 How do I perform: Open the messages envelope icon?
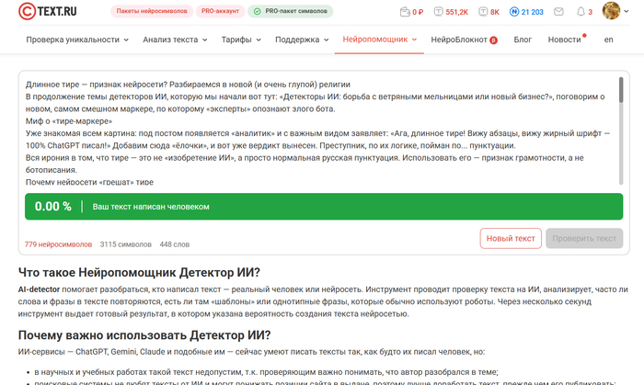(x=558, y=12)
